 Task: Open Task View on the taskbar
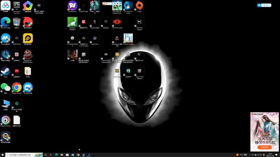coord(51,155)
